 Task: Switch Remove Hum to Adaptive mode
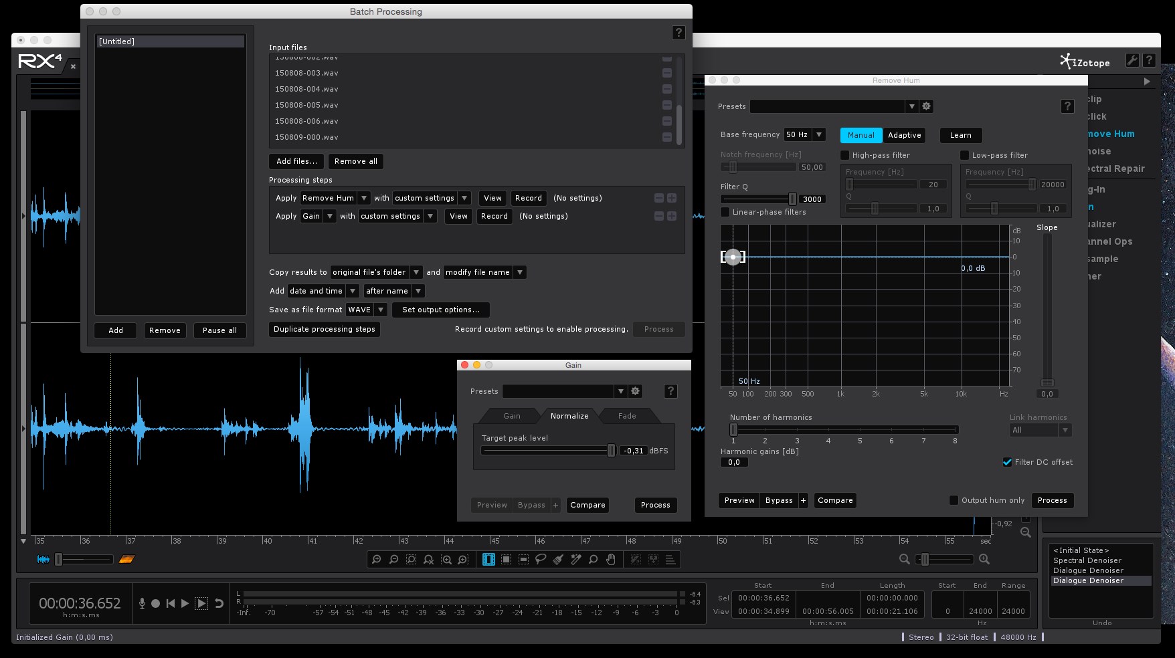(x=904, y=135)
